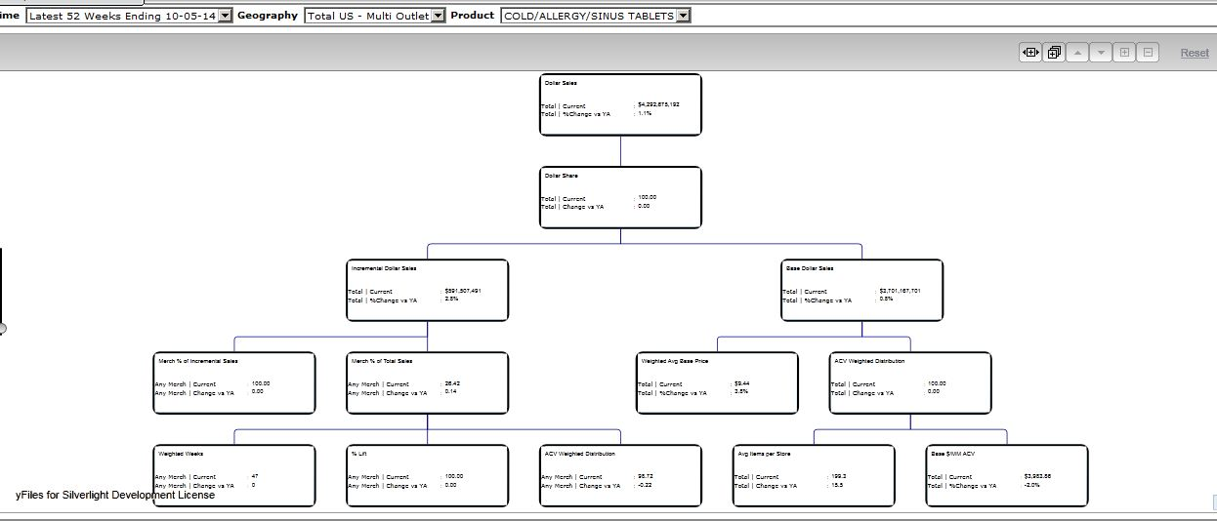The width and height of the screenshot is (1217, 521).
Task: Select the Avg Items per Store node
Action: [814, 475]
